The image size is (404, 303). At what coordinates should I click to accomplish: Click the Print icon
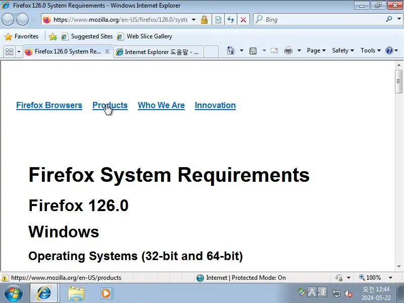(x=288, y=50)
